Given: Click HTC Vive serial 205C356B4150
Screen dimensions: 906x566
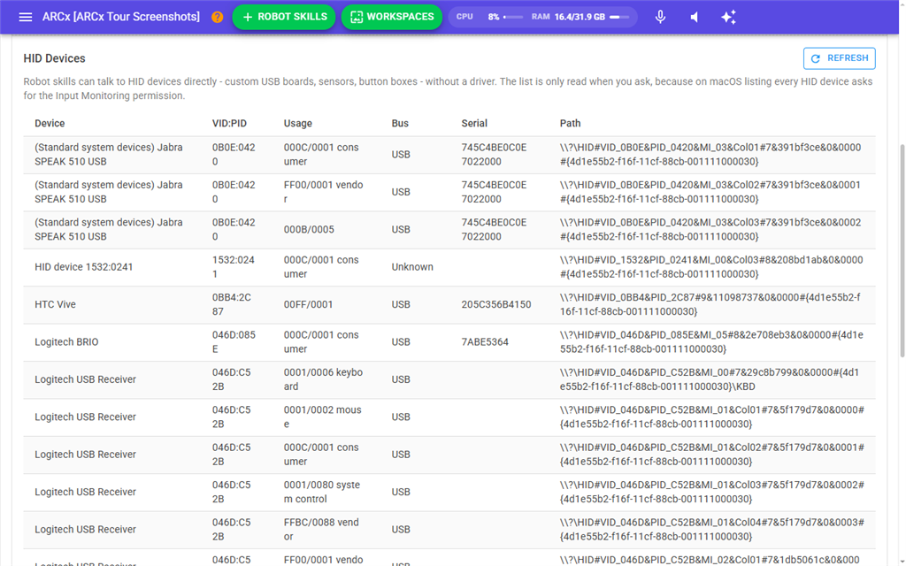Looking at the screenshot, I should click(496, 304).
